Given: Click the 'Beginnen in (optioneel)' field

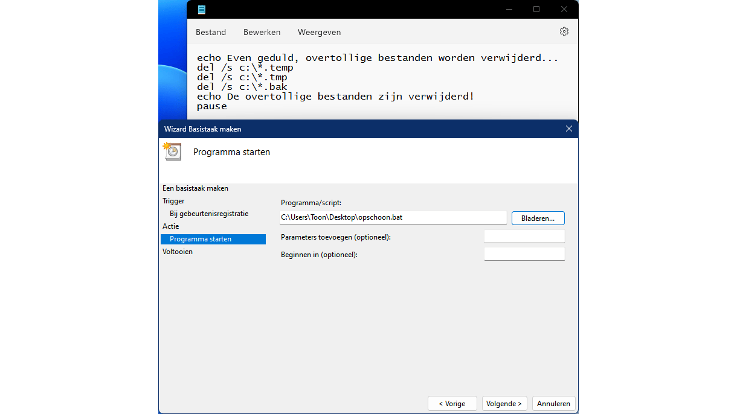Looking at the screenshot, I should 524,253.
